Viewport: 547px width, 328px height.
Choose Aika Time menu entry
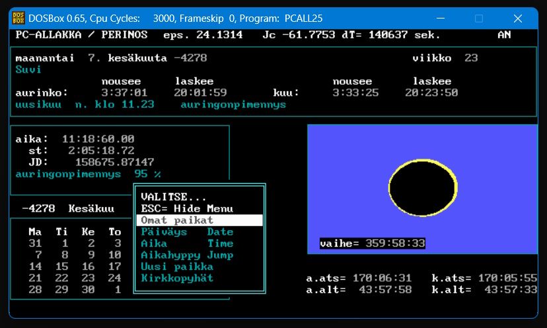(x=187, y=243)
